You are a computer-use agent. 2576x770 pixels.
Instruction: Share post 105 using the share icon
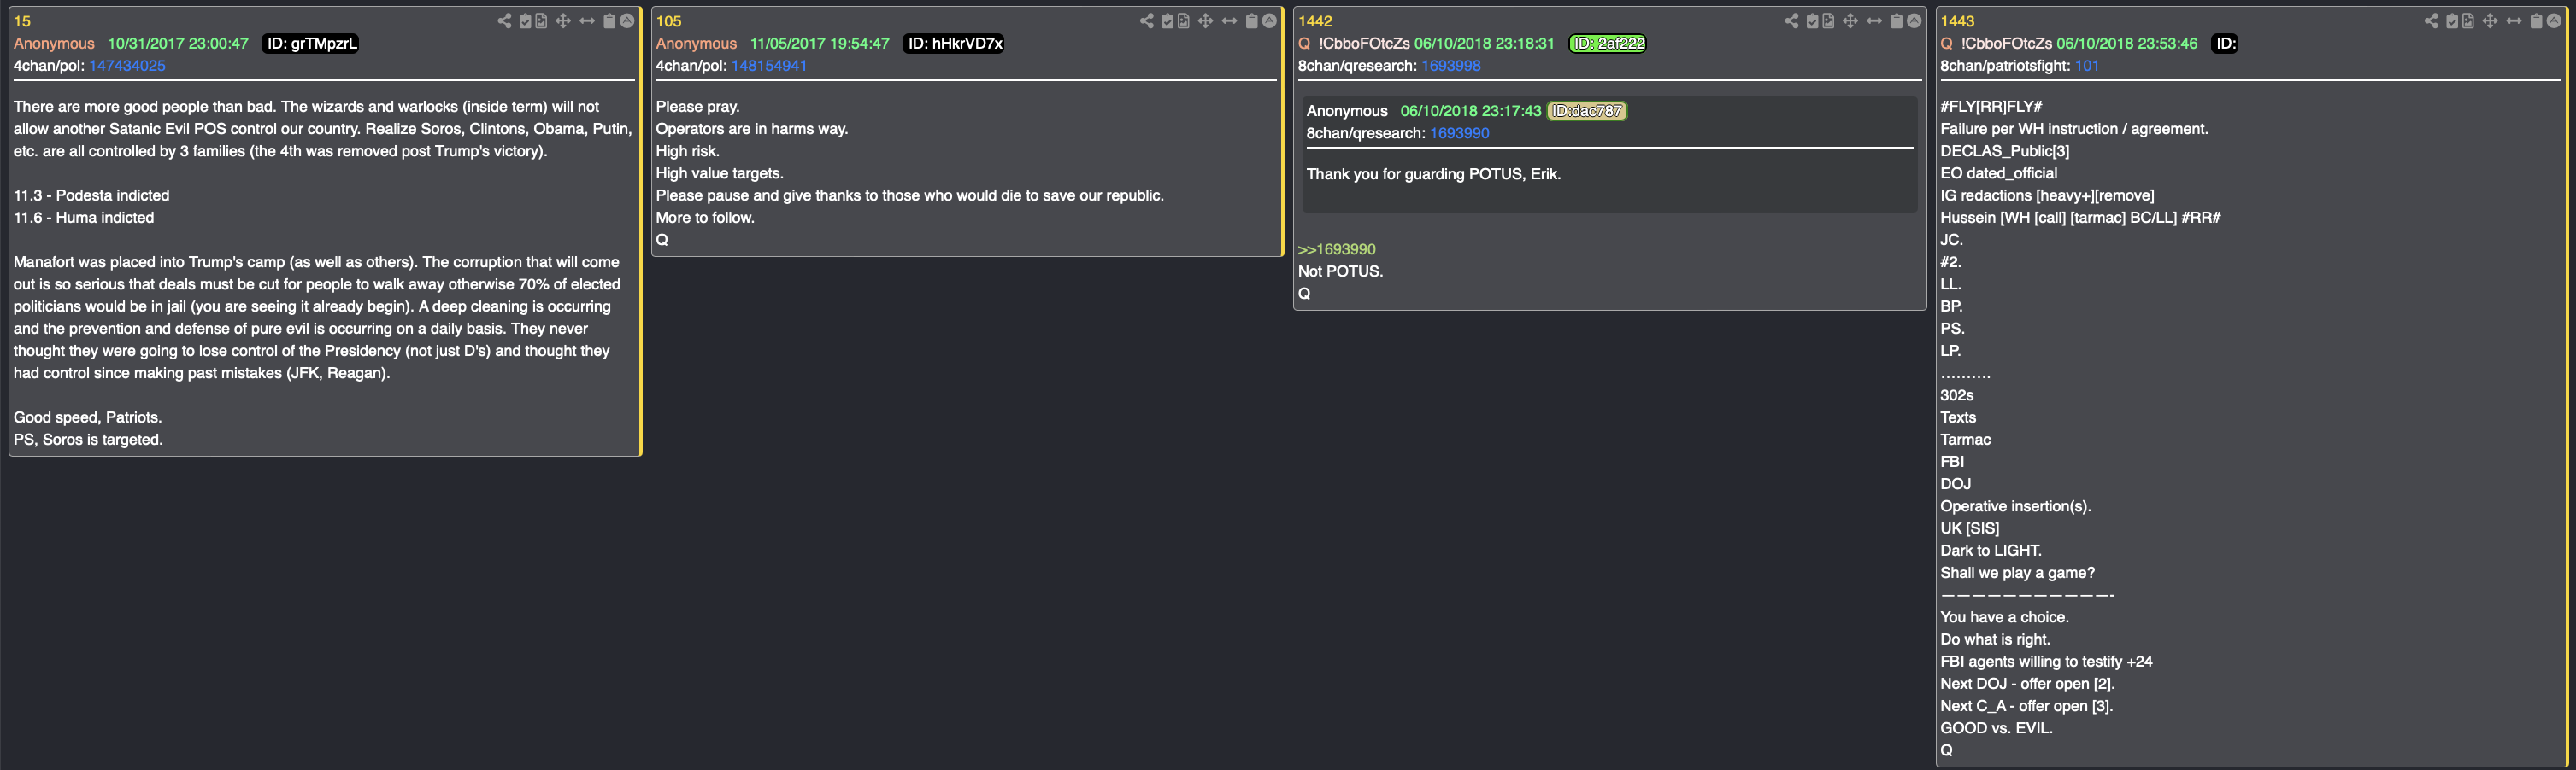1146,21
